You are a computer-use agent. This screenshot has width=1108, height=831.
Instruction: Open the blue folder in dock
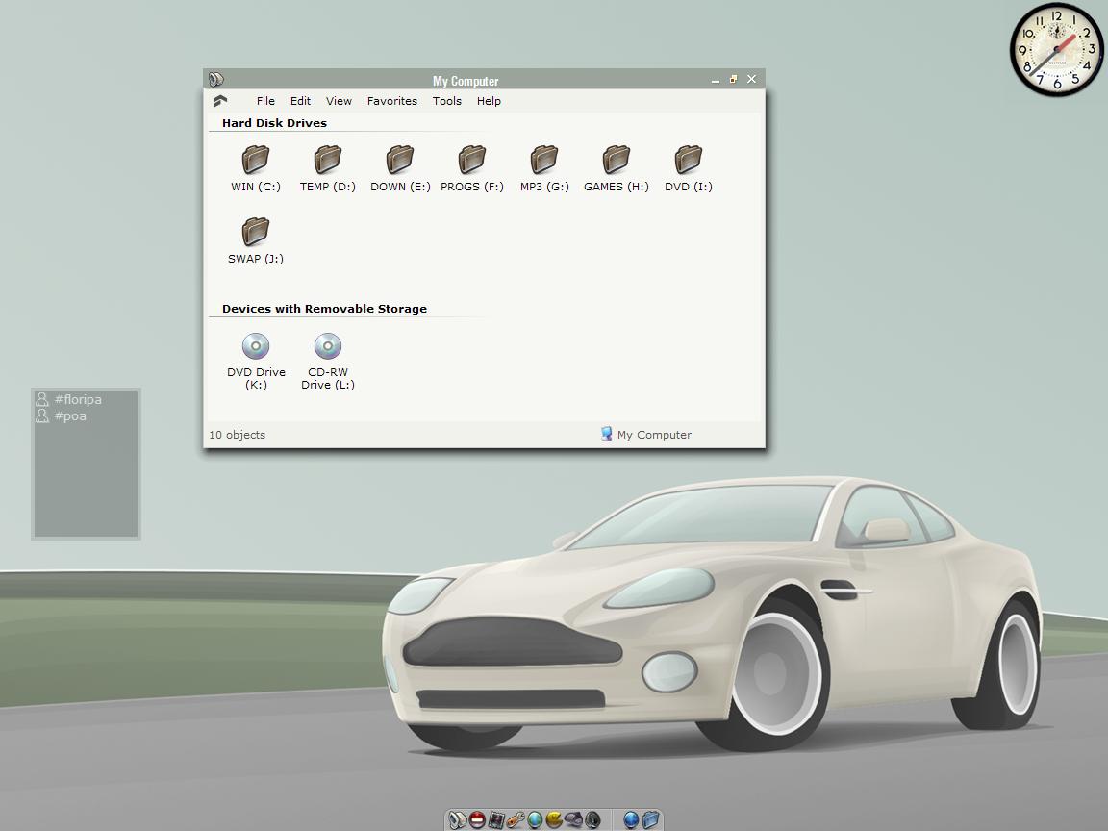[650, 820]
